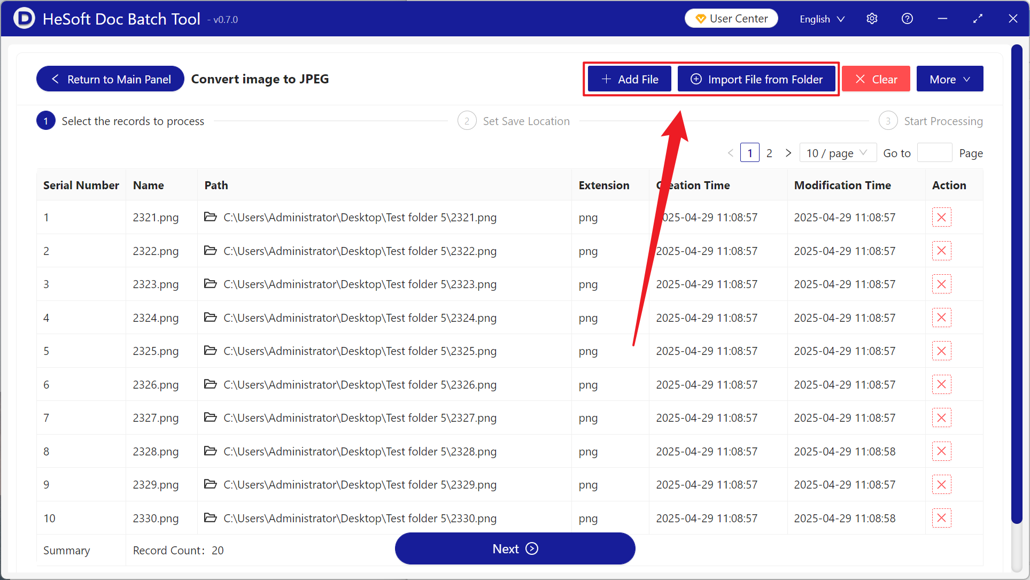
Task: Remove row 8 file 2328.png
Action: click(941, 451)
